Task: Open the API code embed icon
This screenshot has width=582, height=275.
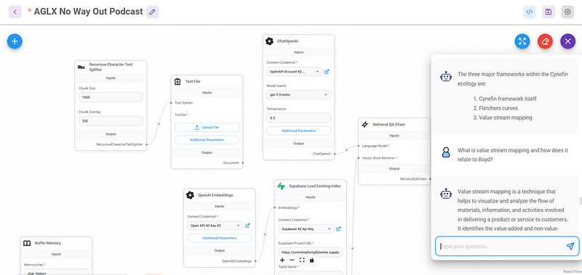Action: [530, 12]
